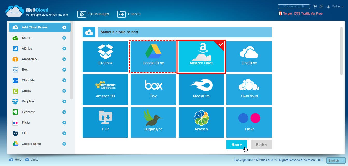Select the SugarSync cloud tile
The width and height of the screenshot is (348, 166).
coord(153,122)
